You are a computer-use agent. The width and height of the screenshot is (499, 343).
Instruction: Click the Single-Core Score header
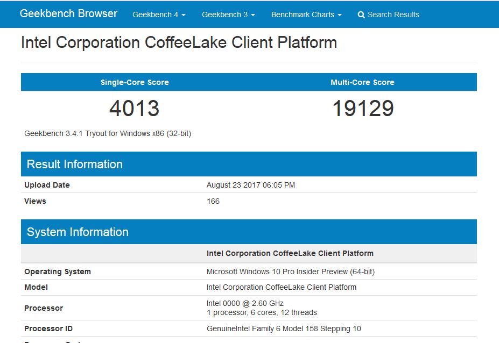click(135, 82)
